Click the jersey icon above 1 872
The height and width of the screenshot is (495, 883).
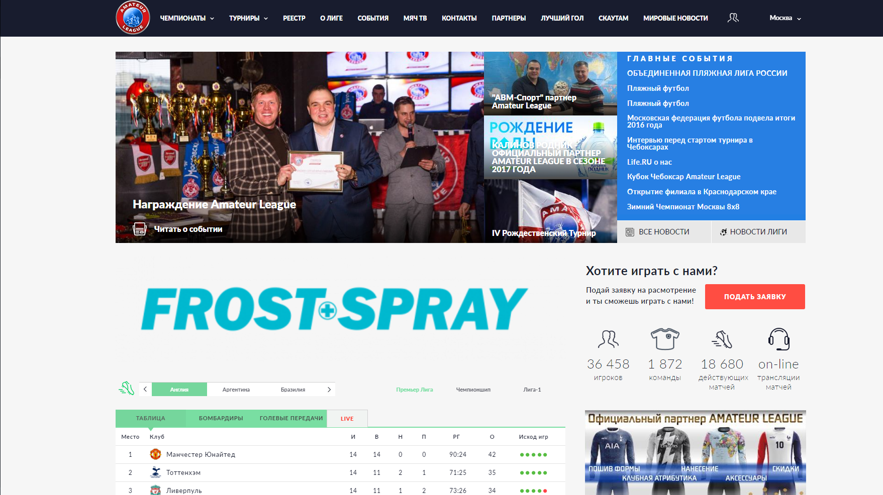click(665, 339)
